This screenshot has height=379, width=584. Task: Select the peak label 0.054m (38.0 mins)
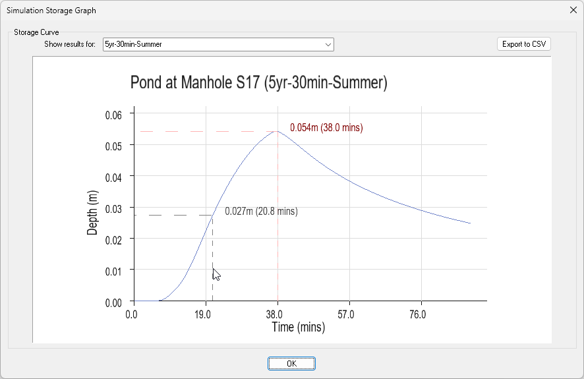326,128
